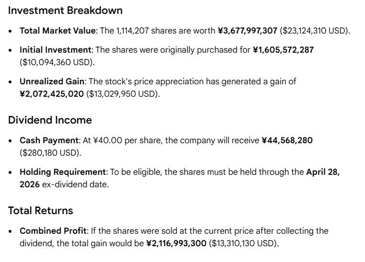This screenshot has height=262, width=365.
Task: Click the $23,124,310 USD value
Action: [x=315, y=31]
